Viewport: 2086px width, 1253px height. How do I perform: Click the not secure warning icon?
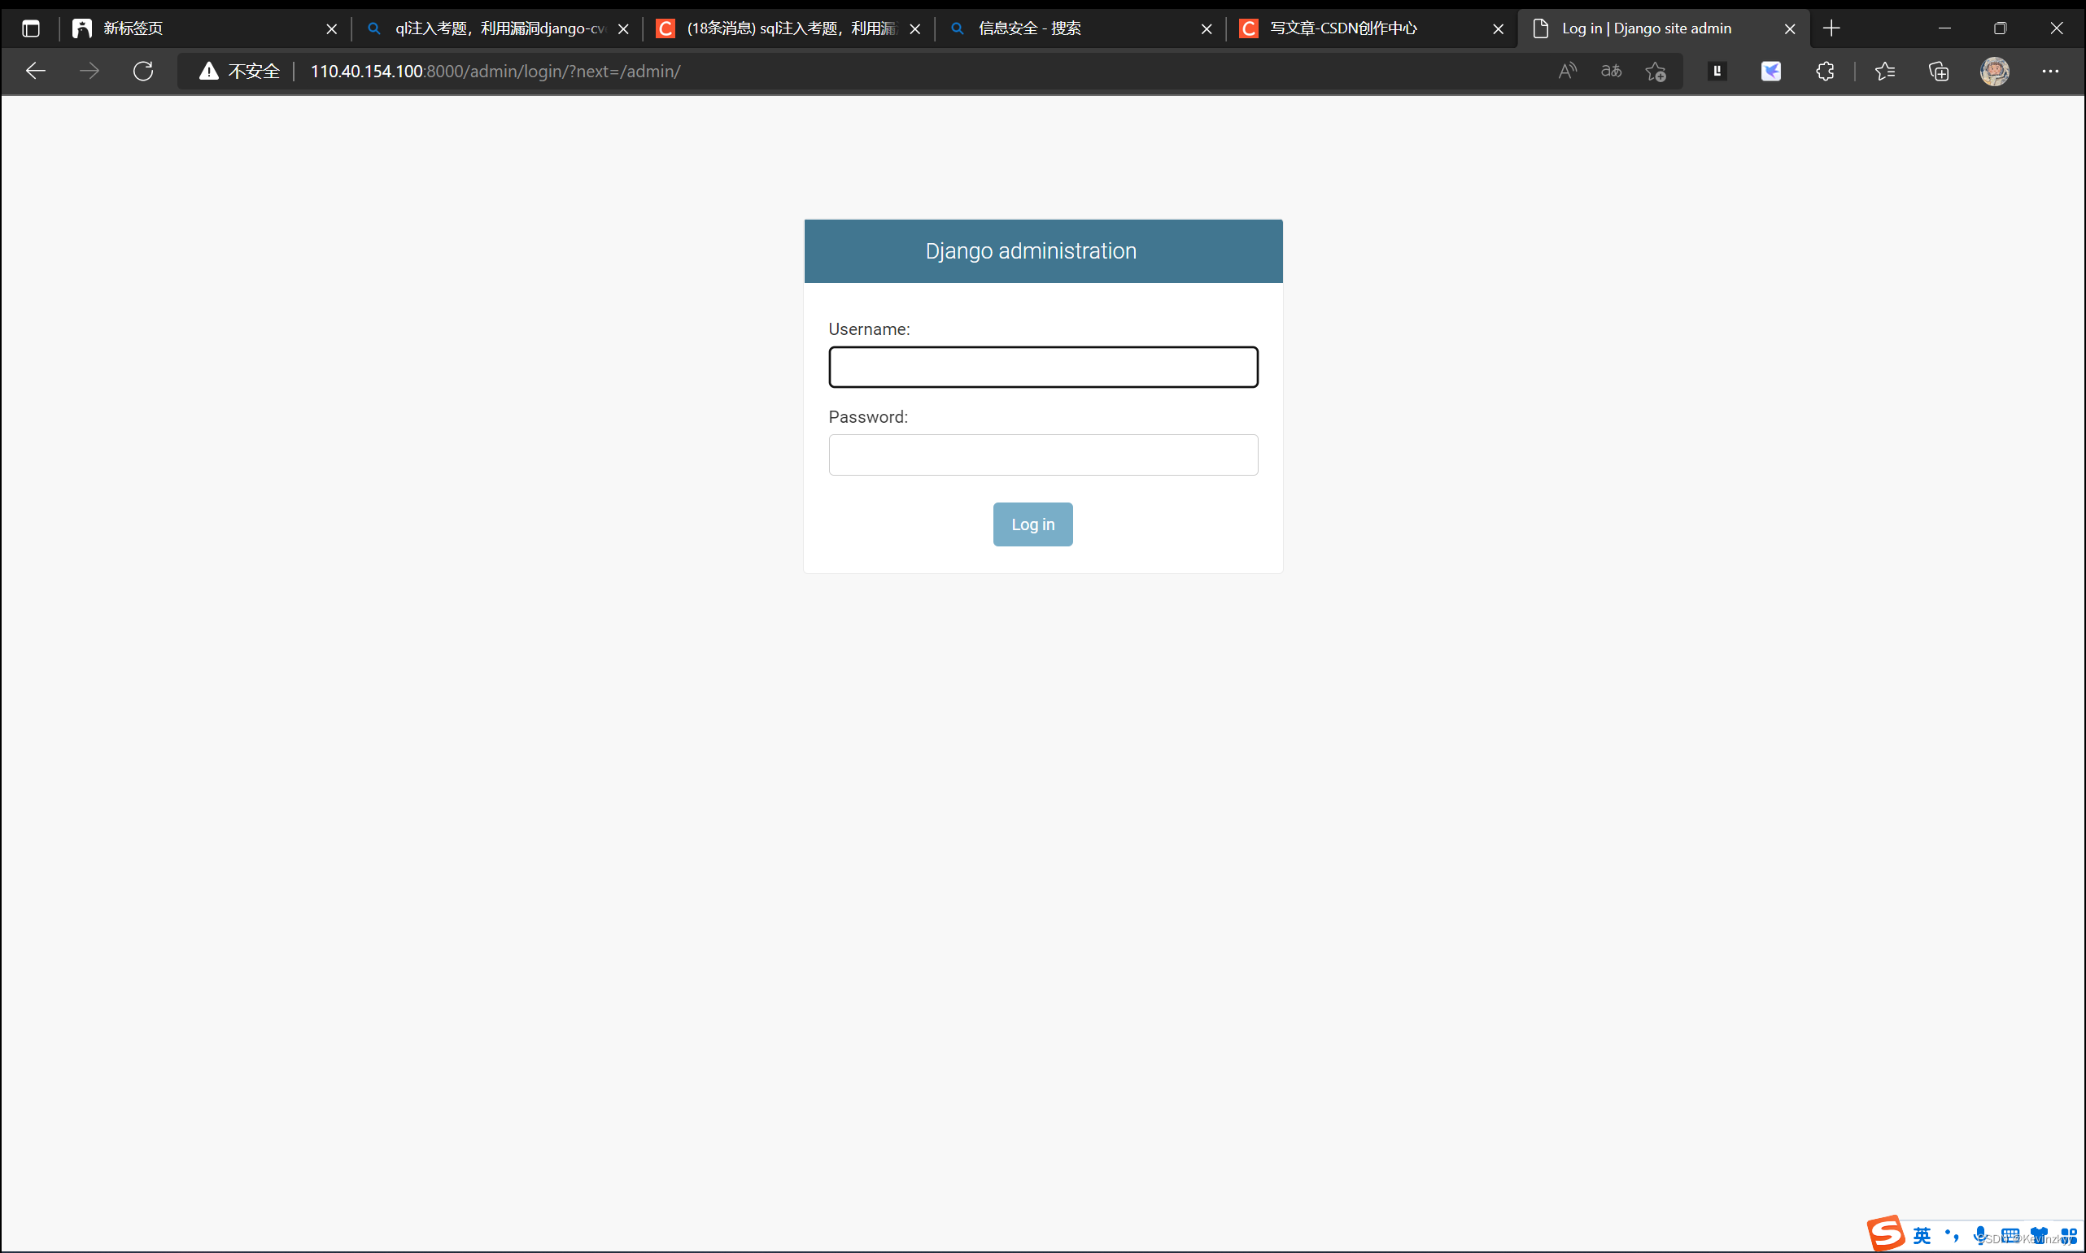coord(209,71)
